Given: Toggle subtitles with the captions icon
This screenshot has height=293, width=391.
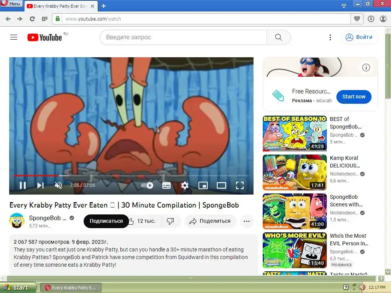Looking at the screenshot, I should click(x=166, y=185).
